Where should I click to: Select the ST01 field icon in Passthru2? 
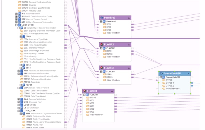pos(104,24)
